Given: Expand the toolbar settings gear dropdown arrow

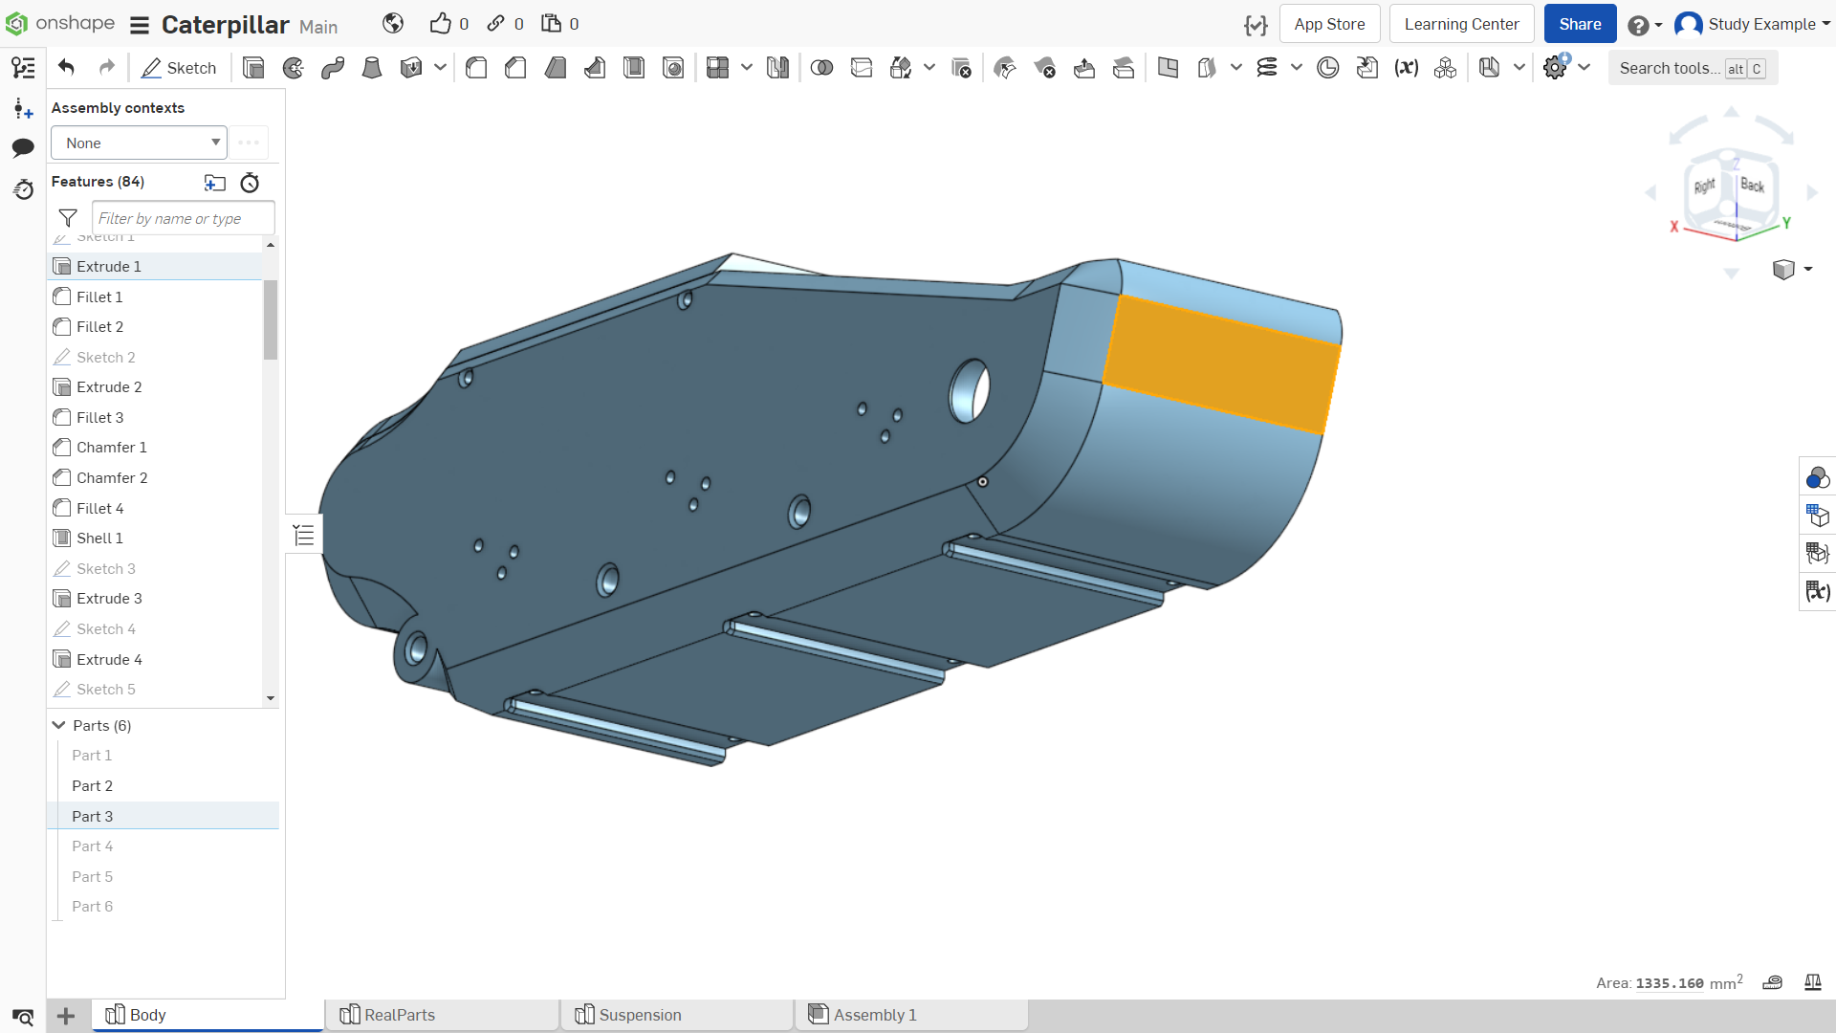Looking at the screenshot, I should point(1585,67).
